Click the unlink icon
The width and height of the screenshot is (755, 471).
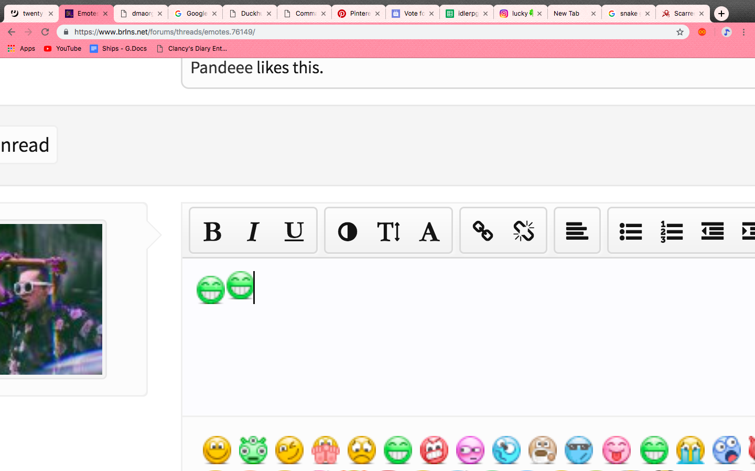tap(524, 231)
